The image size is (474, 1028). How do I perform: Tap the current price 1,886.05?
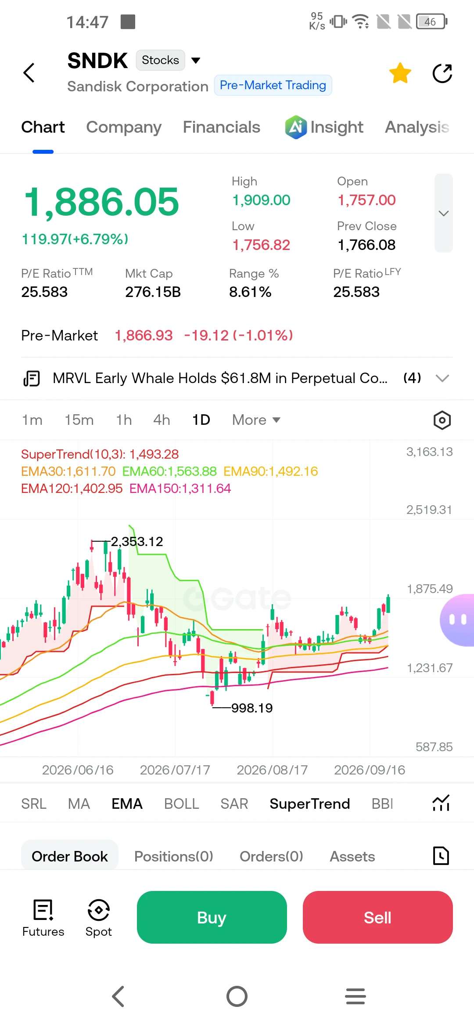pyautogui.click(x=101, y=202)
